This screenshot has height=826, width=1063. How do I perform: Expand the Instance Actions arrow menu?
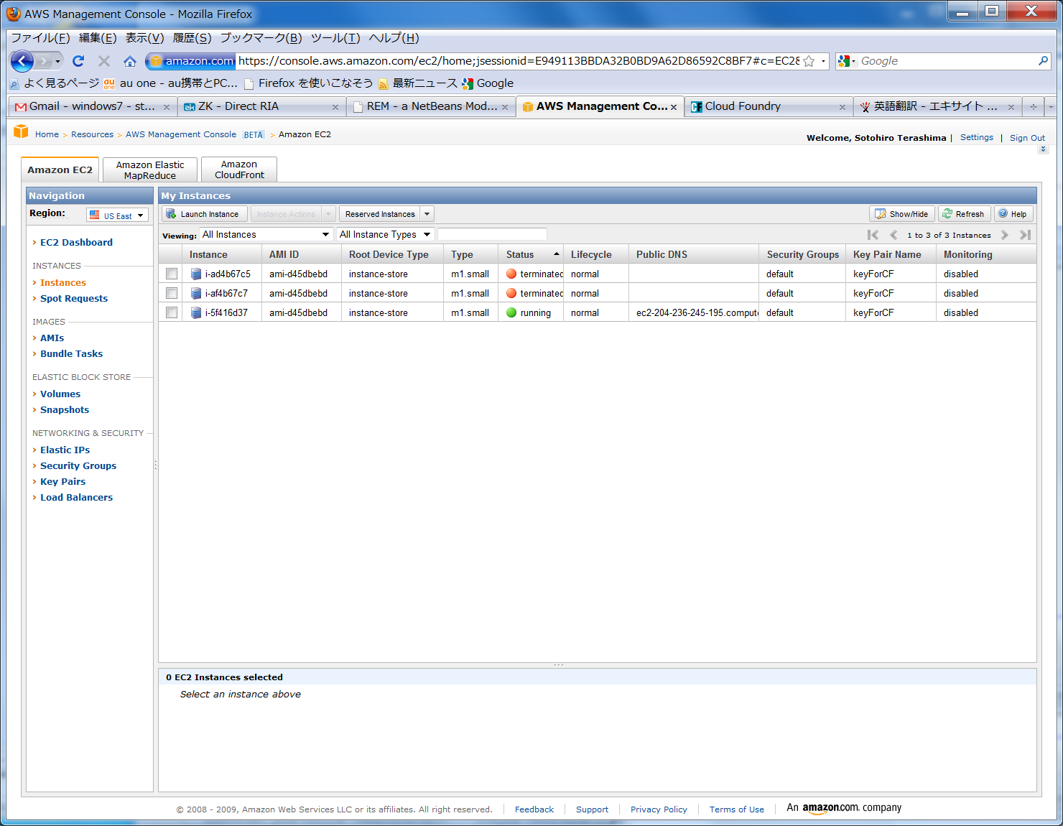pyautogui.click(x=329, y=214)
